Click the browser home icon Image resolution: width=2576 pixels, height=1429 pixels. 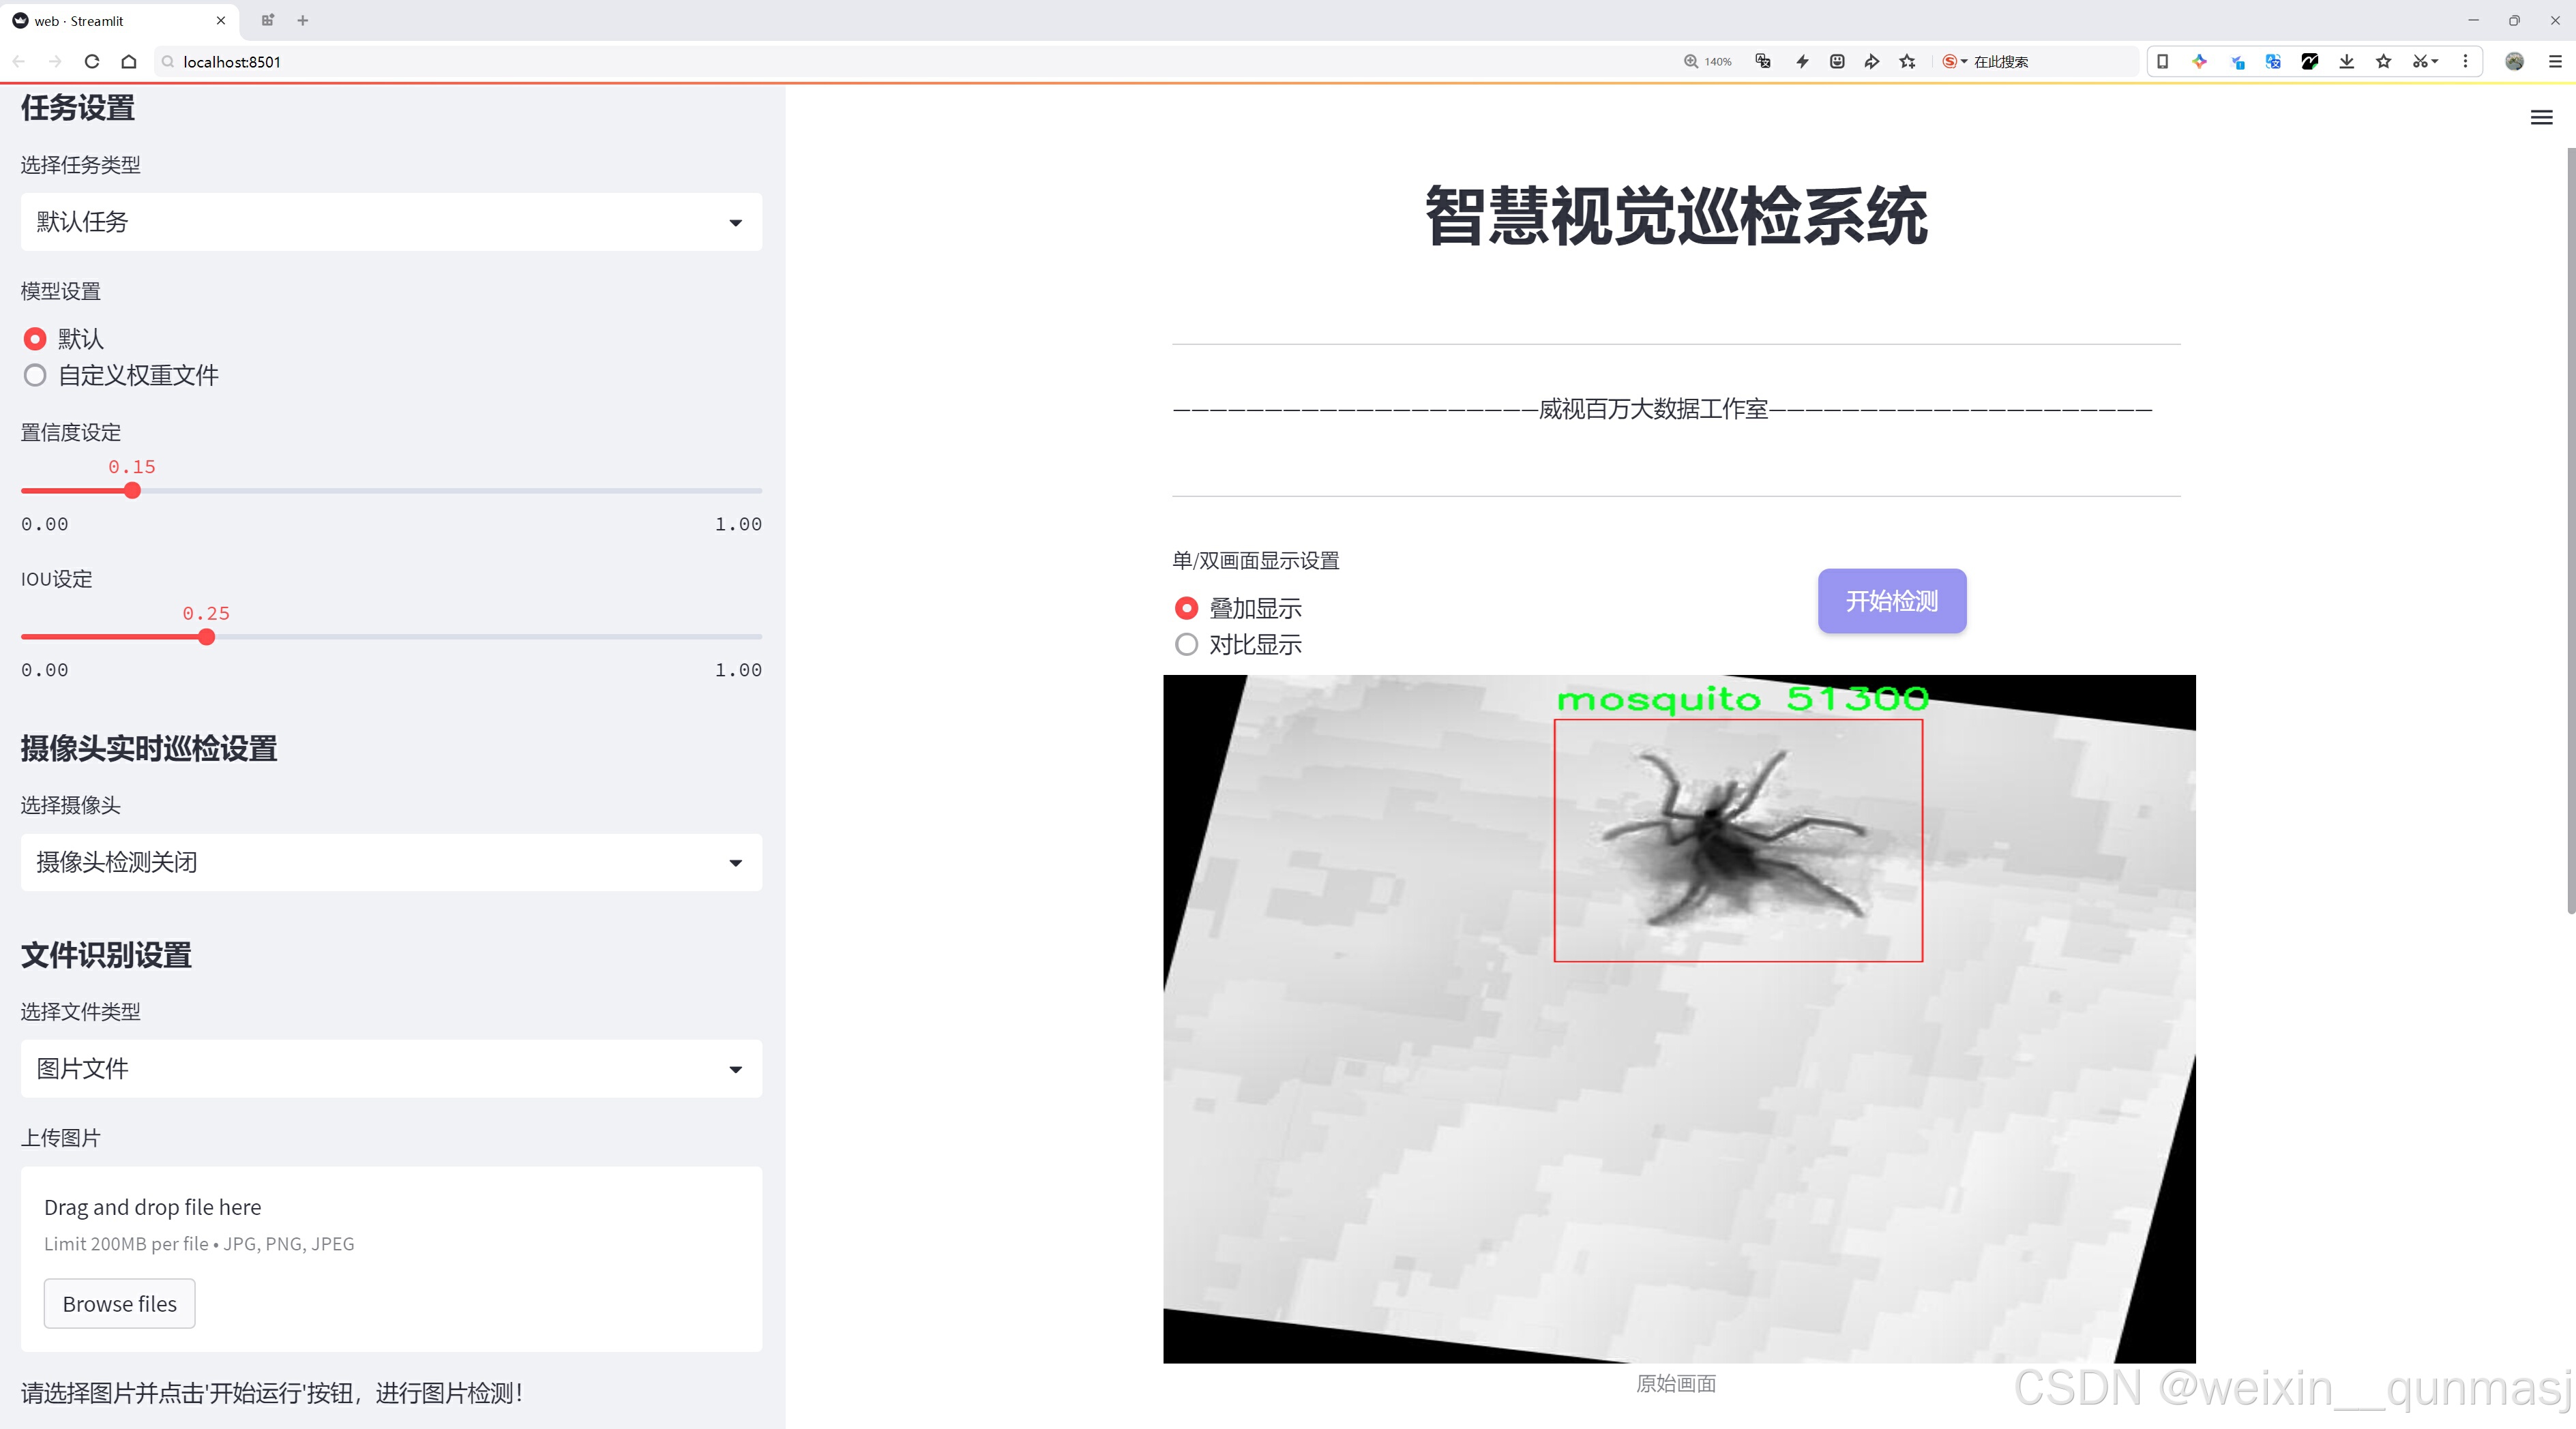point(129,62)
